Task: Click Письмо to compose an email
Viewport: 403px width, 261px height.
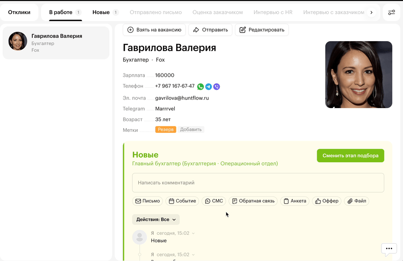Action: tap(148, 201)
